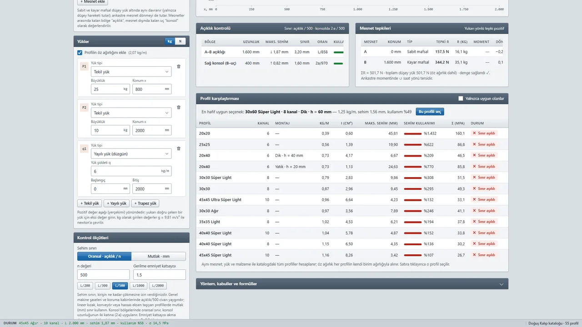Enable 'Yalnızca uygun olanlar' checkbox

[461, 99]
